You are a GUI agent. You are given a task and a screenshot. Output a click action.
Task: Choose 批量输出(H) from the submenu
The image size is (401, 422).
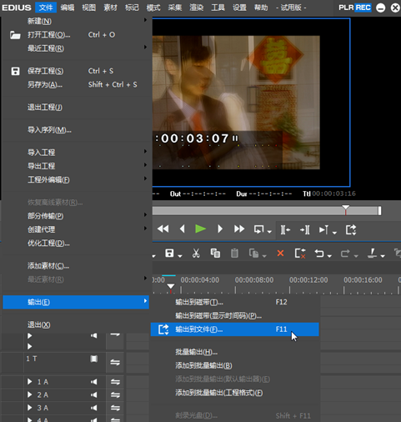(196, 352)
